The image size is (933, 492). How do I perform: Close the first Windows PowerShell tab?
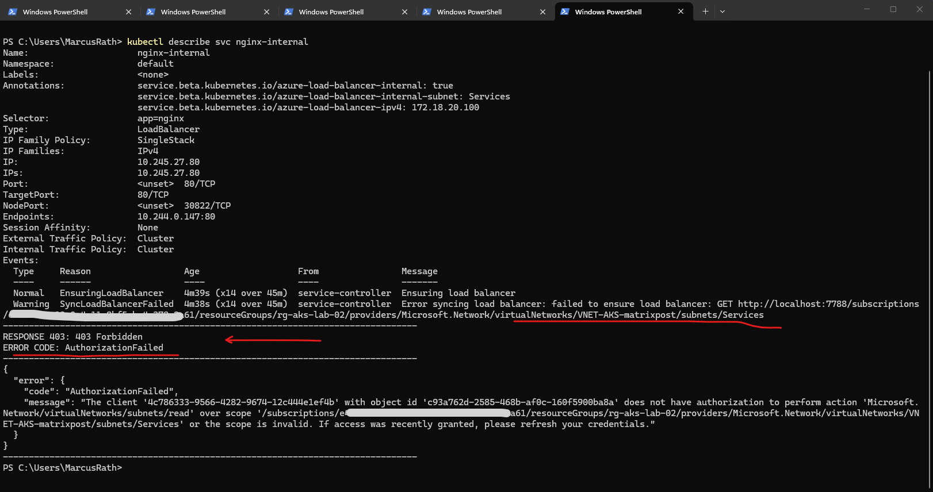128,11
